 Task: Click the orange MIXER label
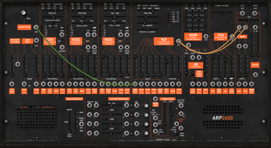coord(242,37)
